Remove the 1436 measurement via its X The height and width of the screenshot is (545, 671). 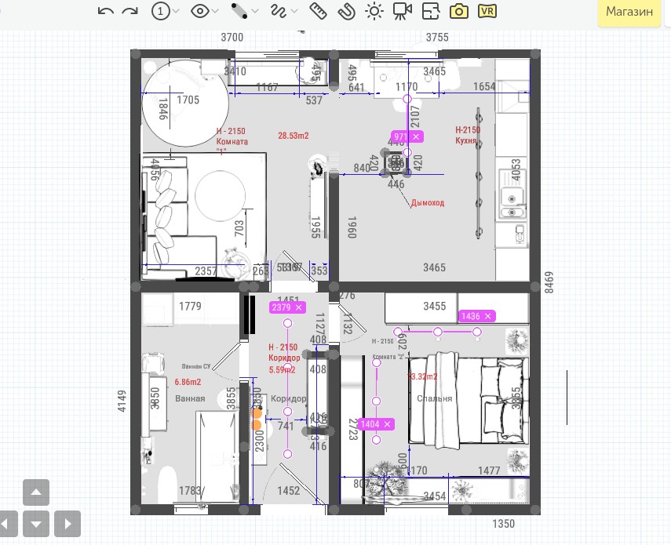click(x=488, y=316)
